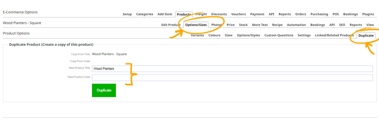Viewport: 379px width, 123px height.
Task: Switch to the SEO tab
Action: coord(342,25)
